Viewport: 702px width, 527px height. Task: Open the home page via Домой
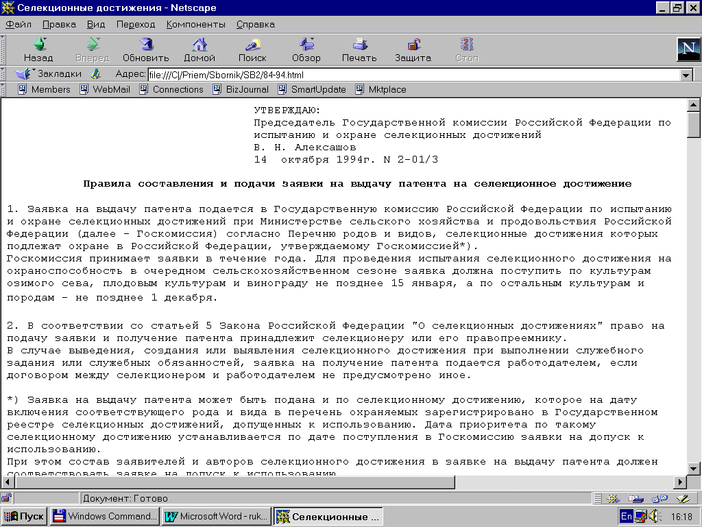(199, 49)
